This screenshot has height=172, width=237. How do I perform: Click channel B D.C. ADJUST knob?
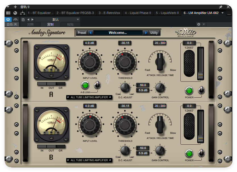[125, 151]
